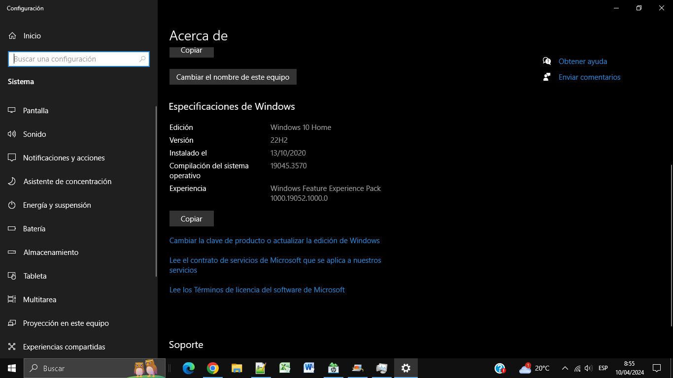673x378 pixels.
Task: Open Microsoft Edge from taskbar
Action: pos(189,368)
